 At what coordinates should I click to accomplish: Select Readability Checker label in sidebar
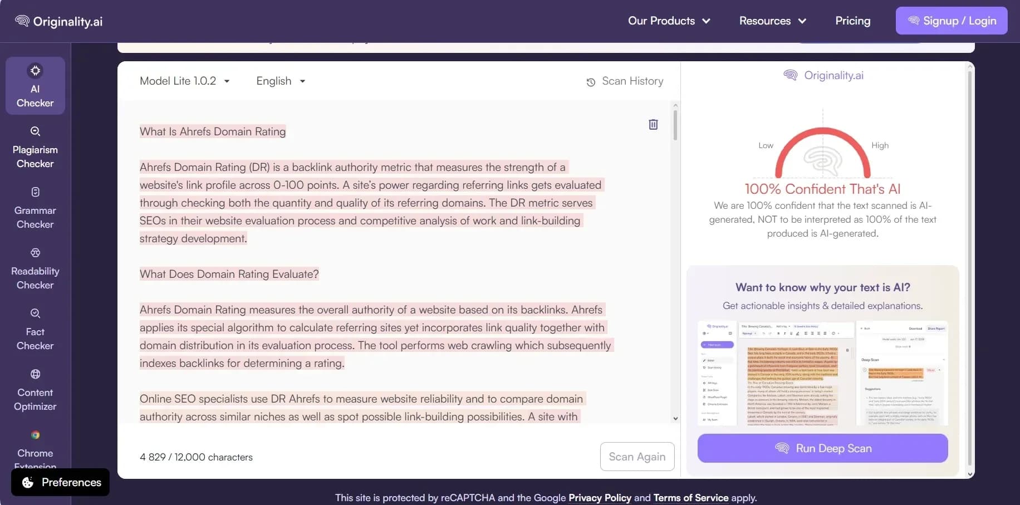pos(35,278)
